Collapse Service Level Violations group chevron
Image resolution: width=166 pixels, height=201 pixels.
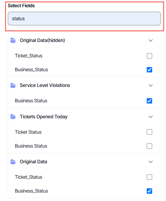(151, 85)
